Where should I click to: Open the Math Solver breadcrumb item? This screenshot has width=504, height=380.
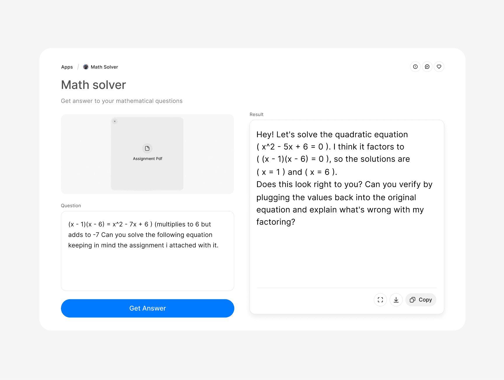click(104, 67)
